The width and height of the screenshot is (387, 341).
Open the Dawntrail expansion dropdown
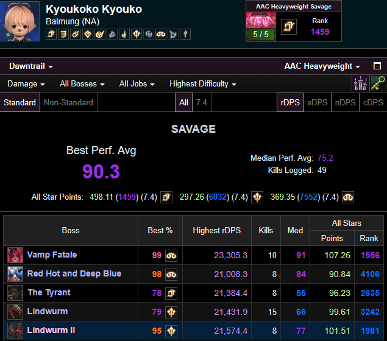(x=31, y=66)
